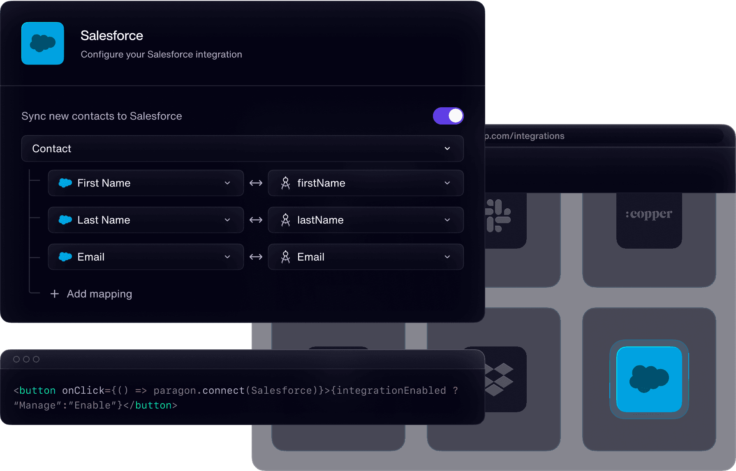Open the firstName app field dropdown

tap(366, 183)
